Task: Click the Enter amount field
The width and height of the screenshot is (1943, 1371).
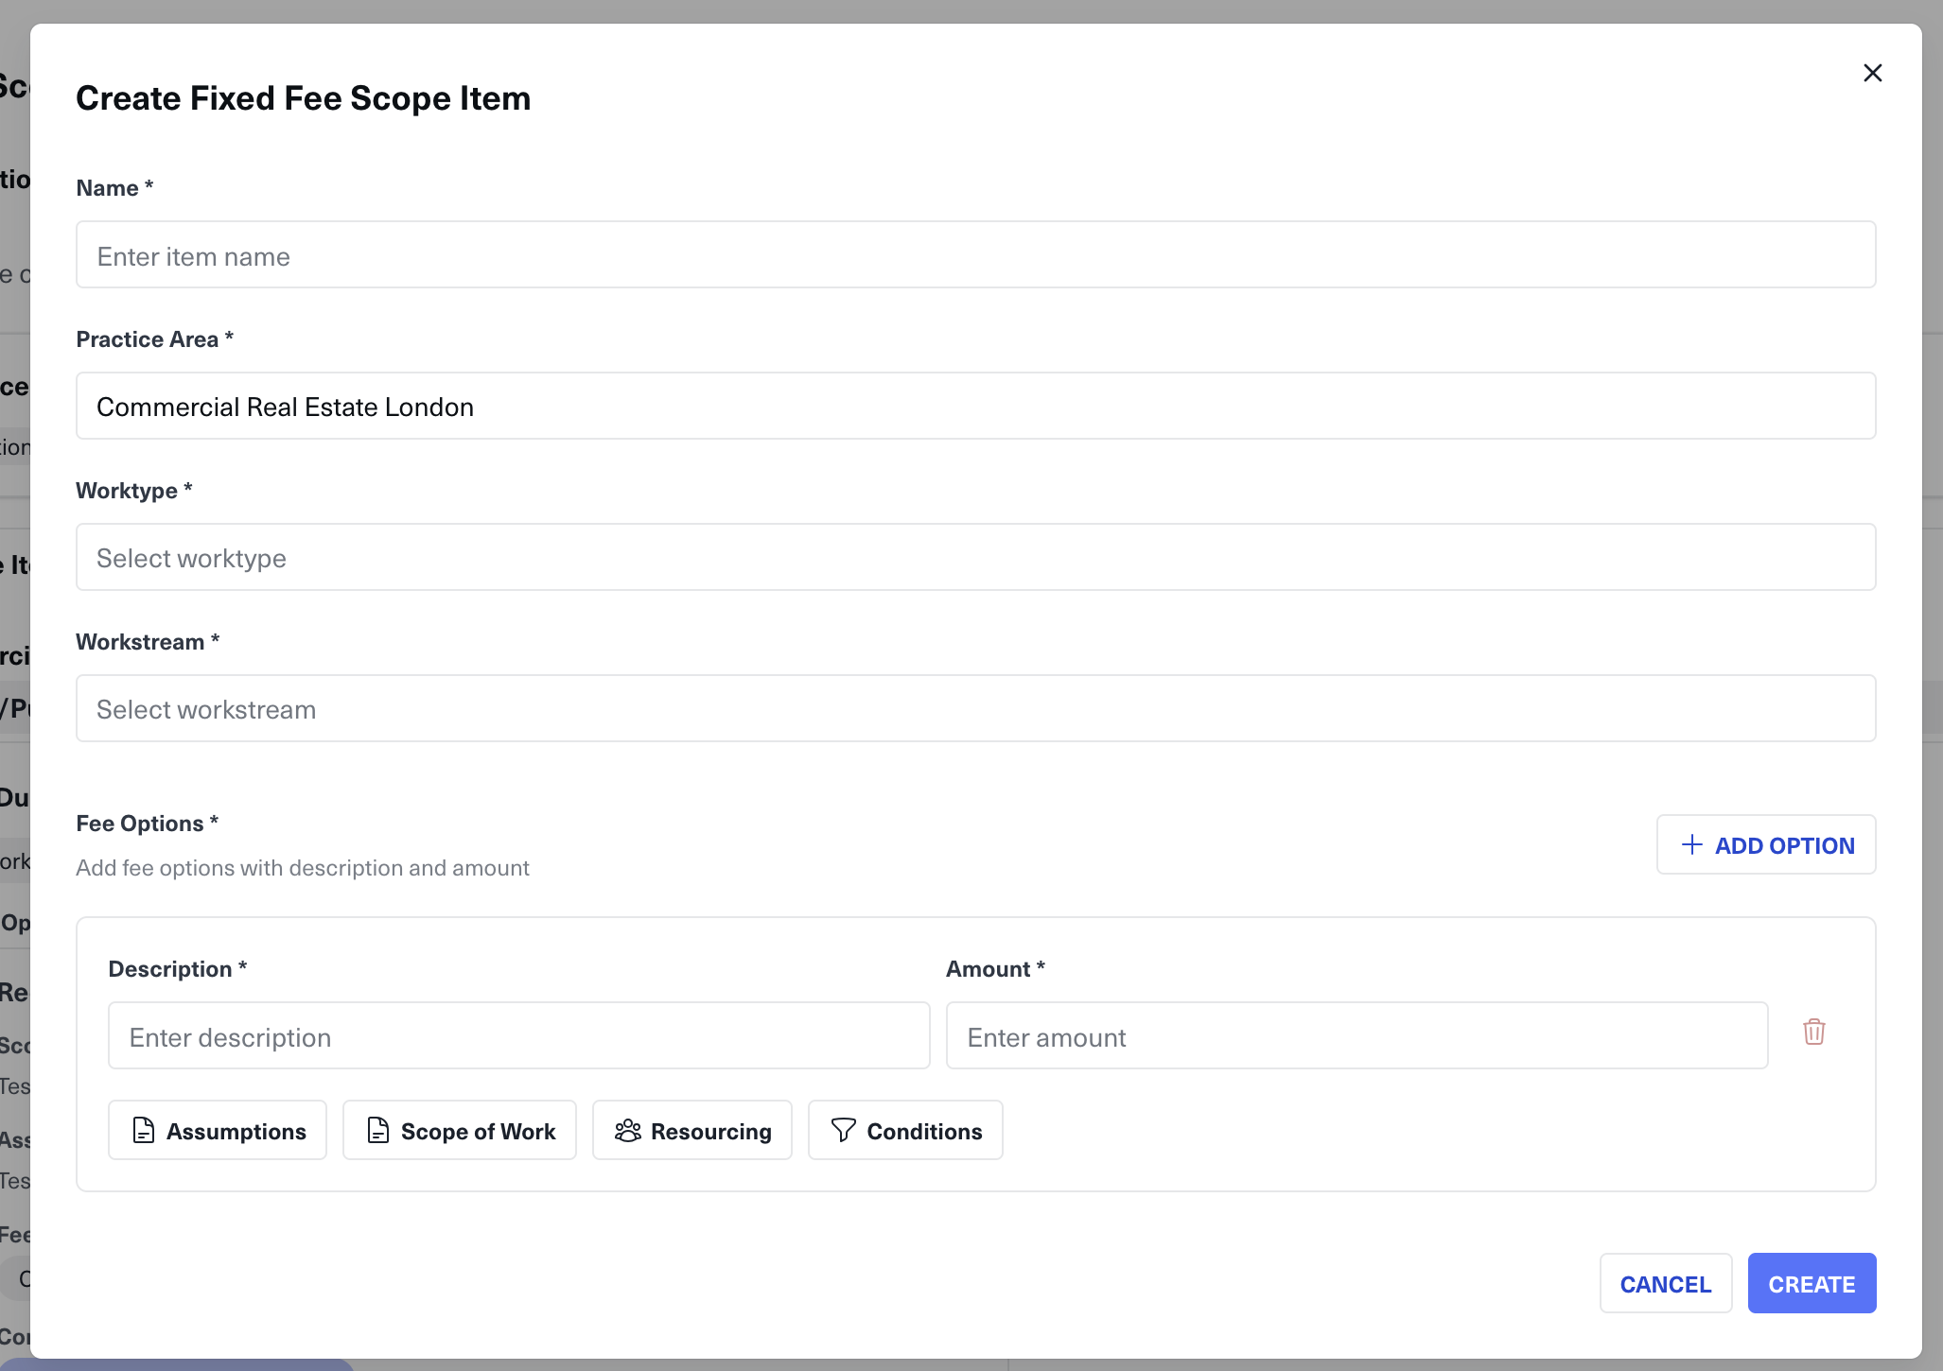Action: (x=1357, y=1036)
